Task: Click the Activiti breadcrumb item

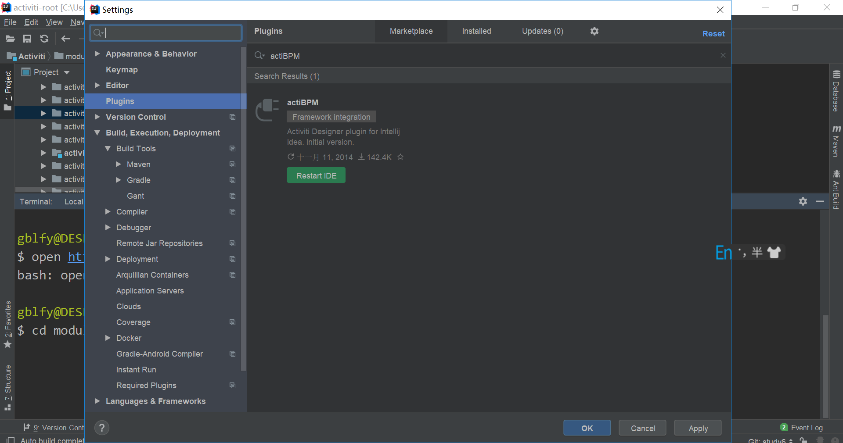Action: (x=26, y=56)
